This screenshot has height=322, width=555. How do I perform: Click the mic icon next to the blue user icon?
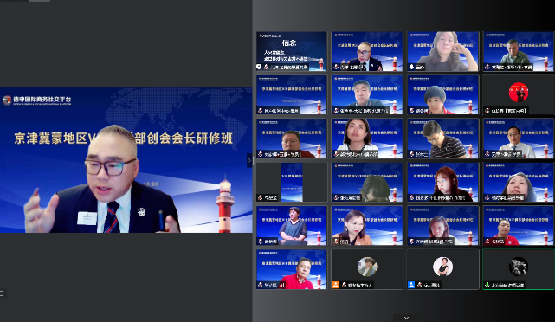419,285
